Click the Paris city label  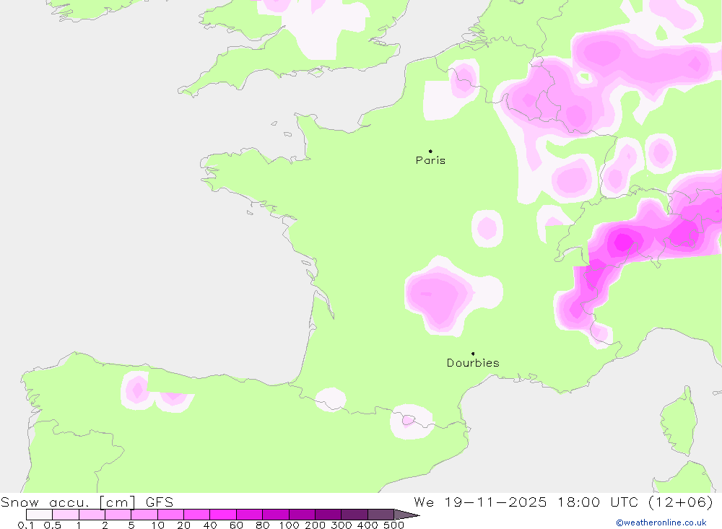pyautogui.click(x=430, y=160)
